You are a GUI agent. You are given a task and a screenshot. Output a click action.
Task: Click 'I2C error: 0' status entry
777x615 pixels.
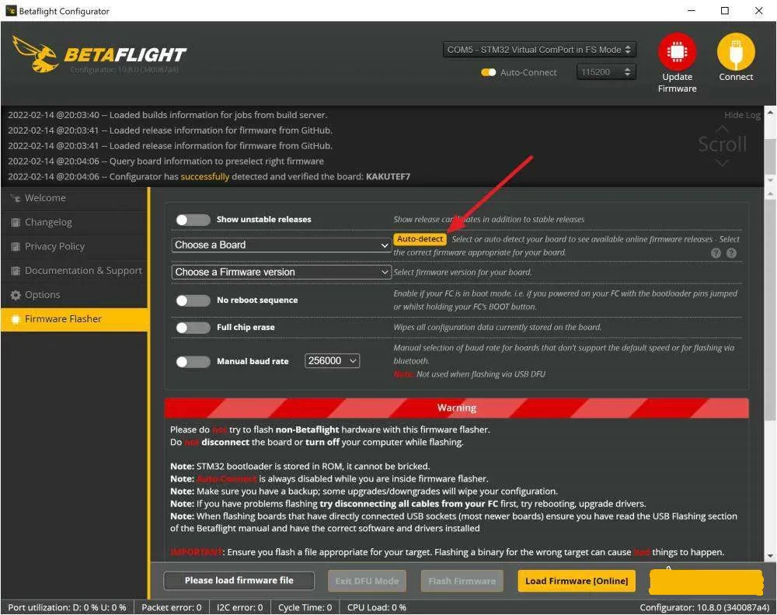240,607
